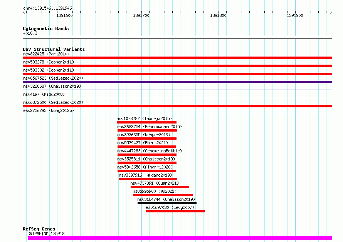This screenshot has height=242, width=343.
Task: Click the thin red line under esv2726793
Action: pyautogui.click(x=177, y=114)
